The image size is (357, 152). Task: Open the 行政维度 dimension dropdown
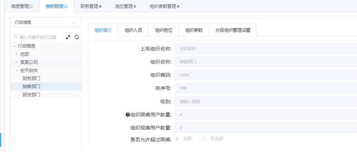[x=45, y=22]
